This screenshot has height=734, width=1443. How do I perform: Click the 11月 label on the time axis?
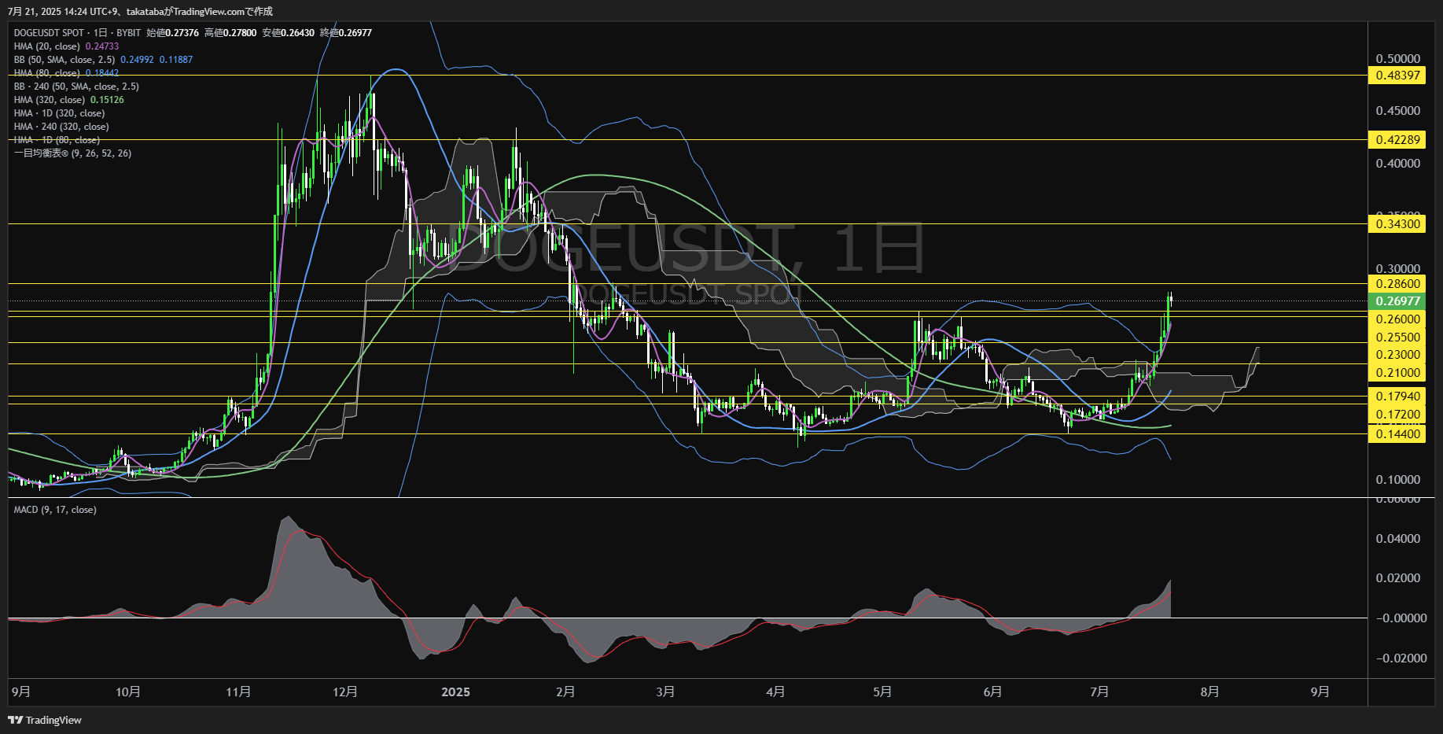pos(238,692)
